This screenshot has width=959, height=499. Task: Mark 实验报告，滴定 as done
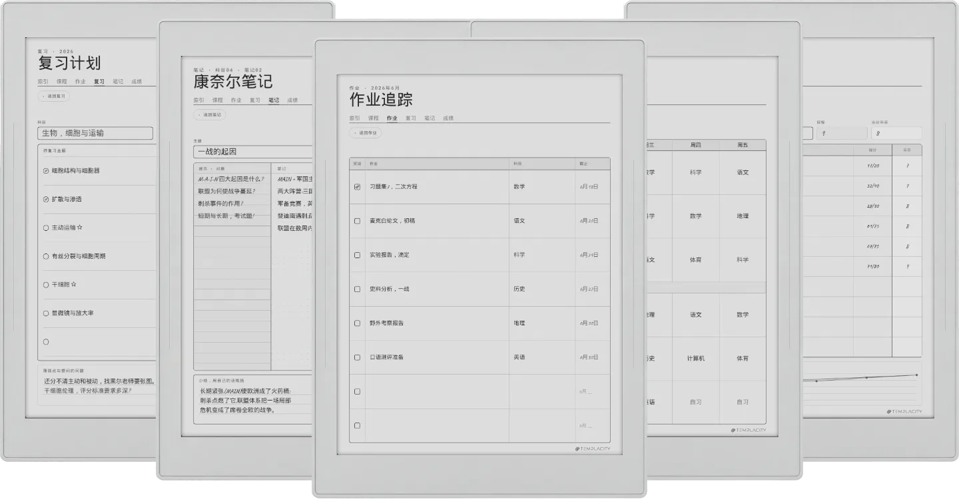[357, 255]
